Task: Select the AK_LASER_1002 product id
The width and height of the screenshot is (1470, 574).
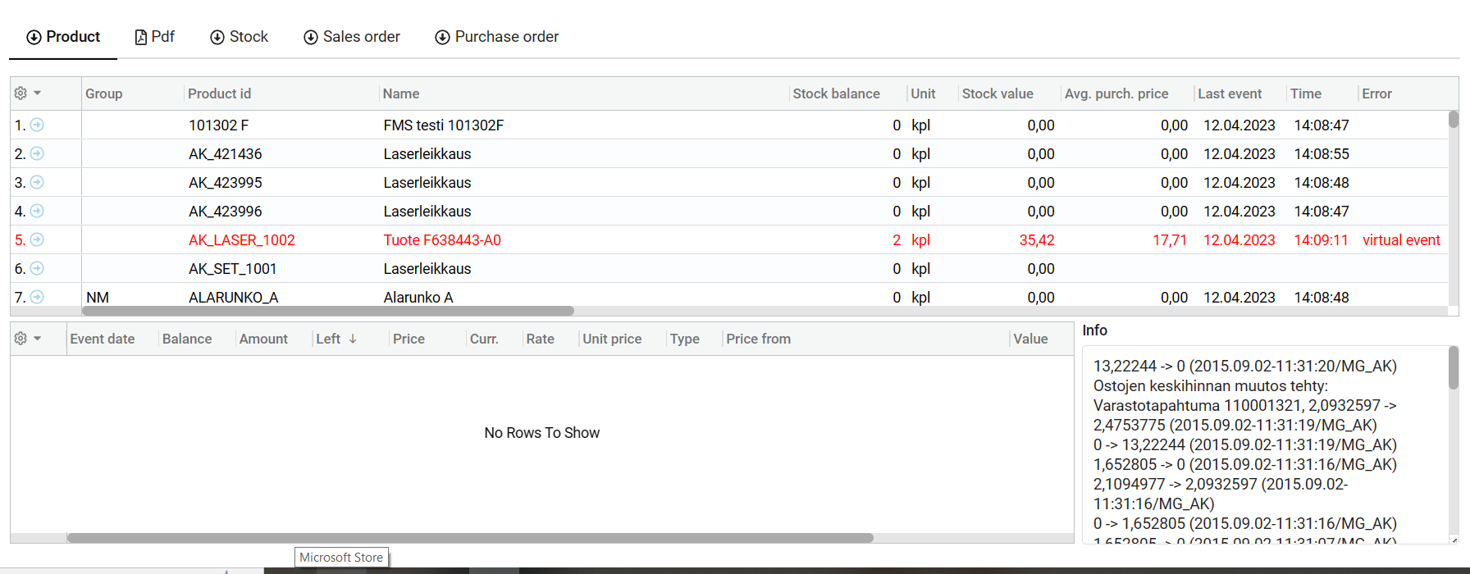Action: 242,240
